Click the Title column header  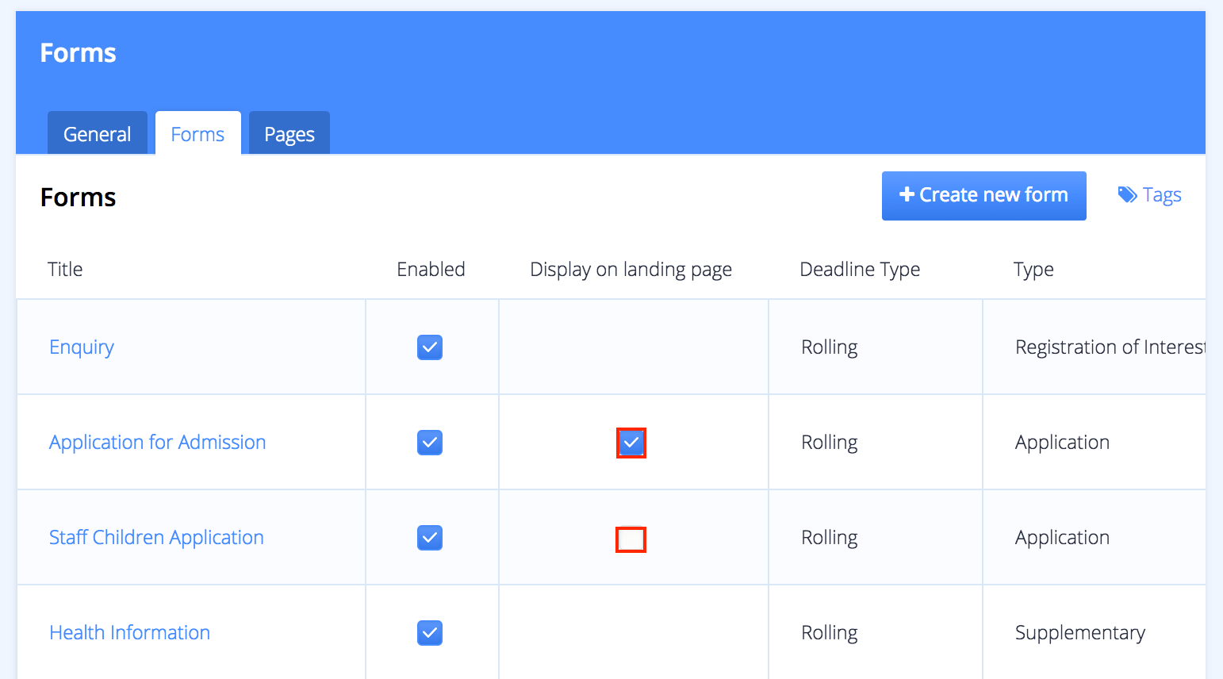tap(65, 270)
